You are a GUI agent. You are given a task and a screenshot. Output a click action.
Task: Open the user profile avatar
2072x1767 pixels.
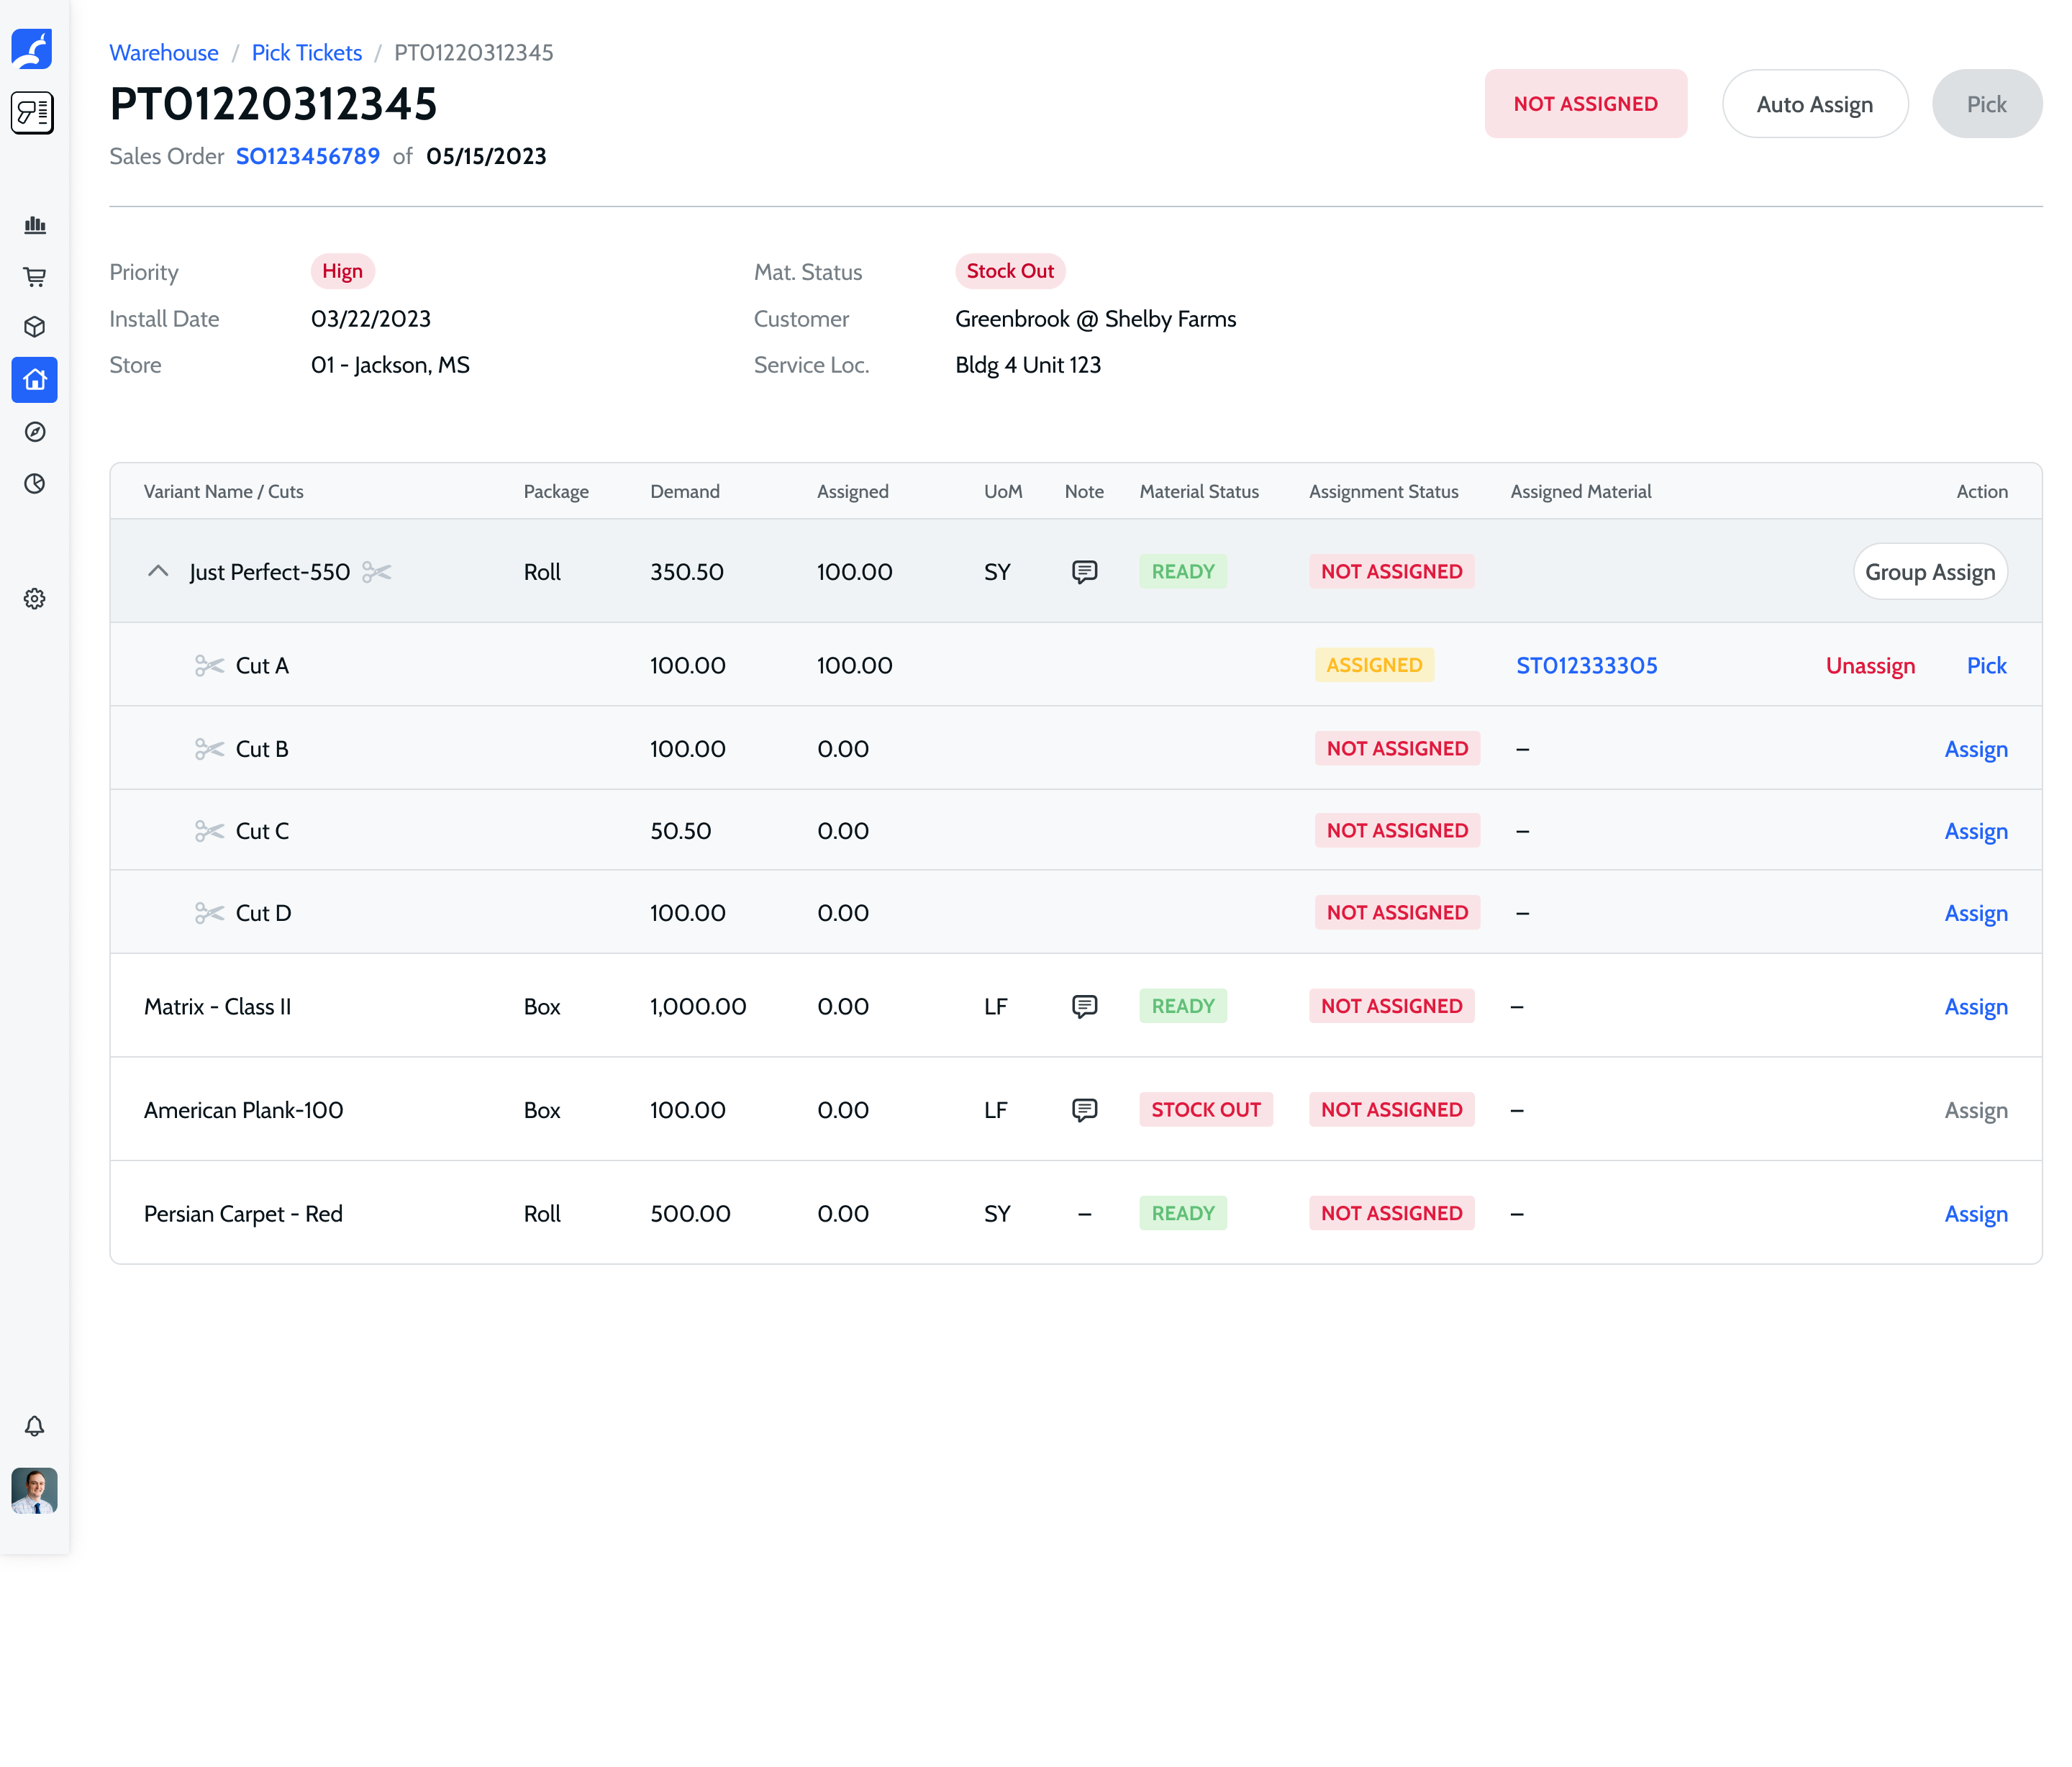(x=35, y=1490)
